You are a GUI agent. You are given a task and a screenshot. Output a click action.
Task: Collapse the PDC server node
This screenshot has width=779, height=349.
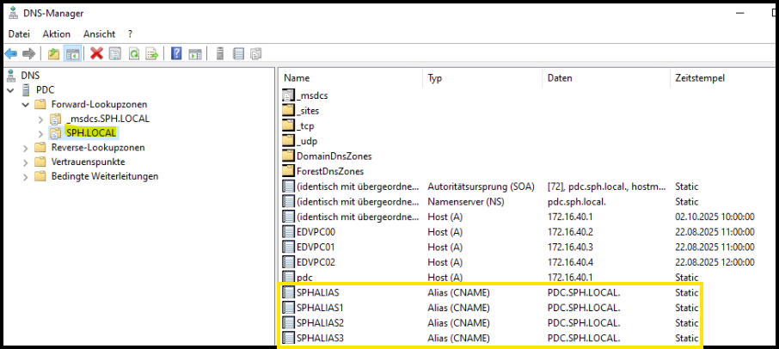click(x=10, y=90)
